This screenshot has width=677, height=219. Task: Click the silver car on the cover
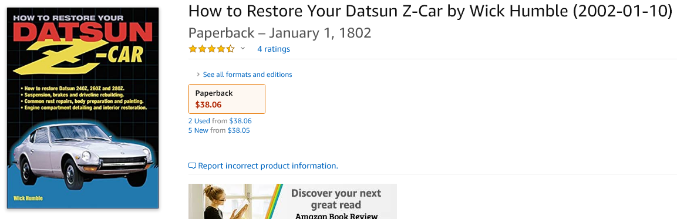[x=82, y=156]
